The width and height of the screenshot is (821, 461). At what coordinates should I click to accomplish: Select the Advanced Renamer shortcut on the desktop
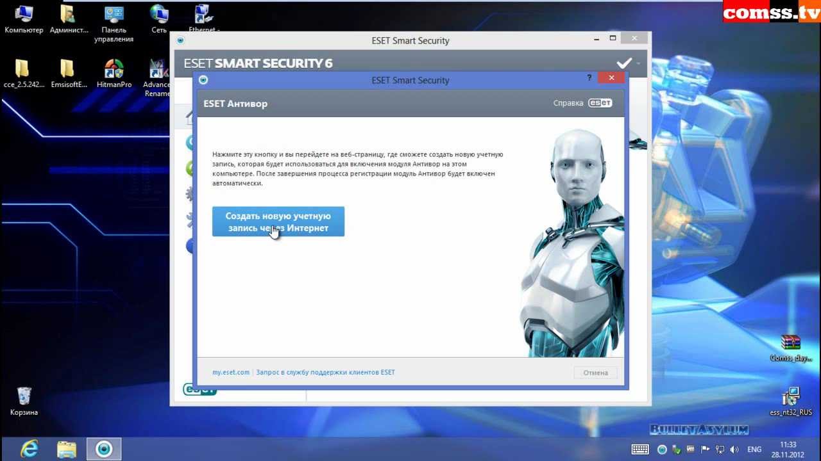tap(157, 77)
